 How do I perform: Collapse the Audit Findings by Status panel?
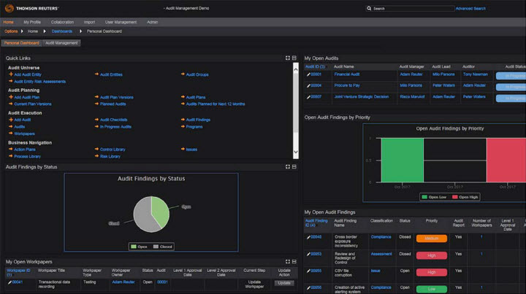click(294, 167)
